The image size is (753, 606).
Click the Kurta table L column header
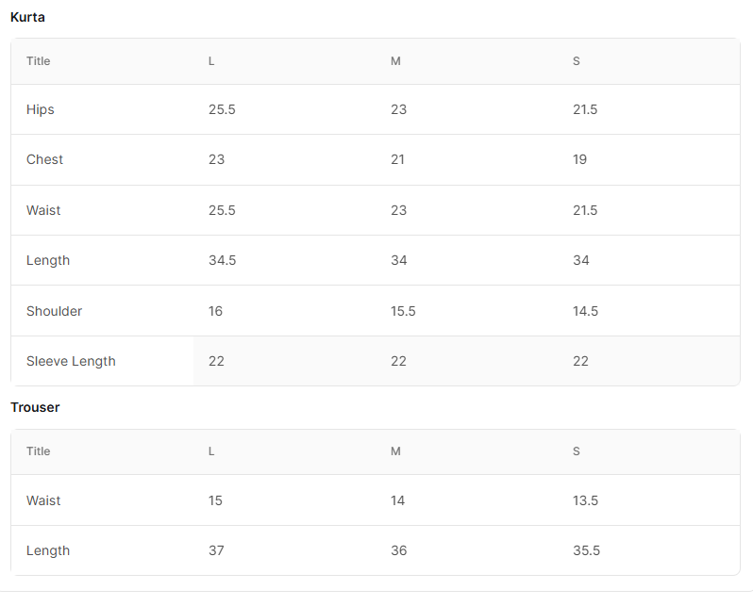211,61
